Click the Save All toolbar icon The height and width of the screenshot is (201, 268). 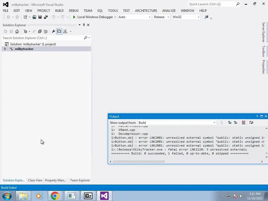(x=46, y=17)
